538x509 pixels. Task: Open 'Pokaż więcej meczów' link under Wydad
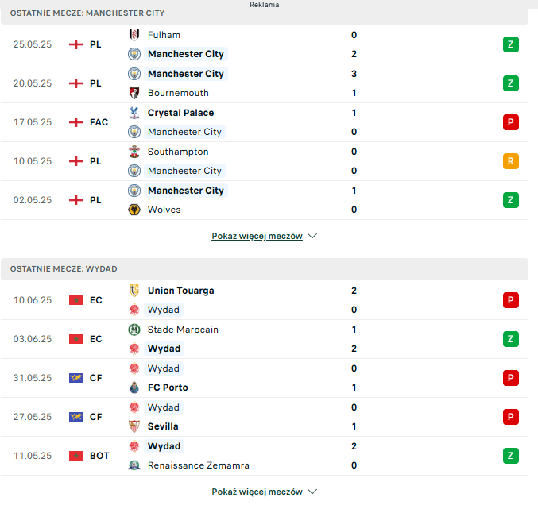coord(257,492)
